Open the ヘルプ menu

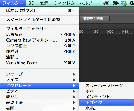tap(86, 3)
